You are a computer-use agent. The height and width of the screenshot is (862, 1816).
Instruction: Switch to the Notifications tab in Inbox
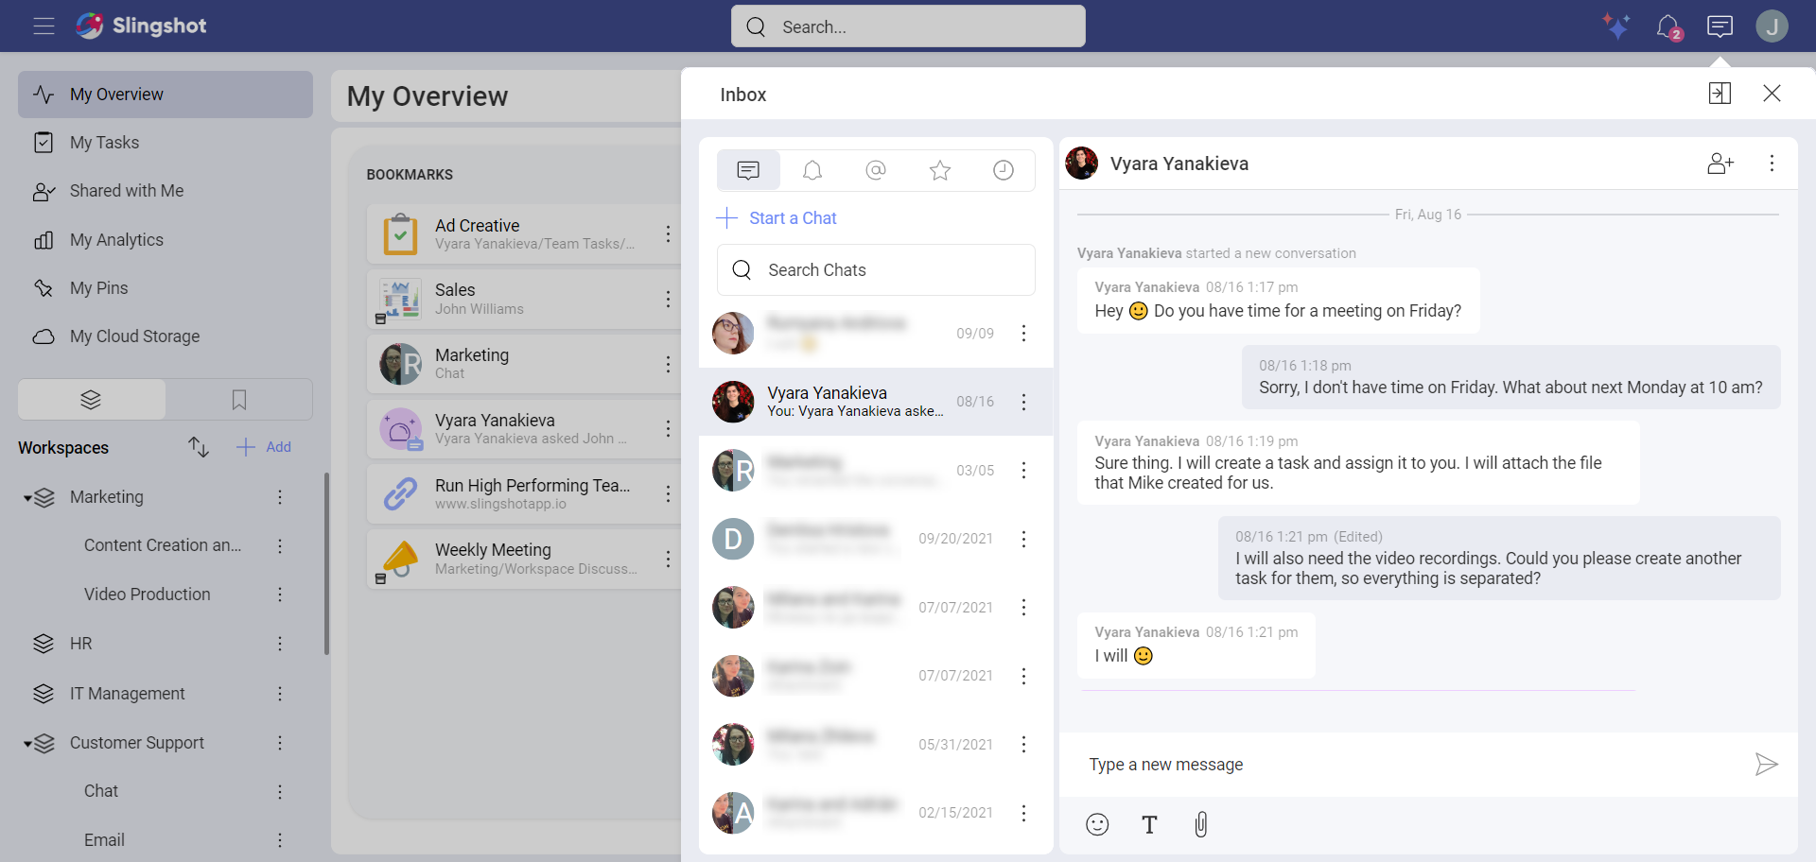(812, 170)
